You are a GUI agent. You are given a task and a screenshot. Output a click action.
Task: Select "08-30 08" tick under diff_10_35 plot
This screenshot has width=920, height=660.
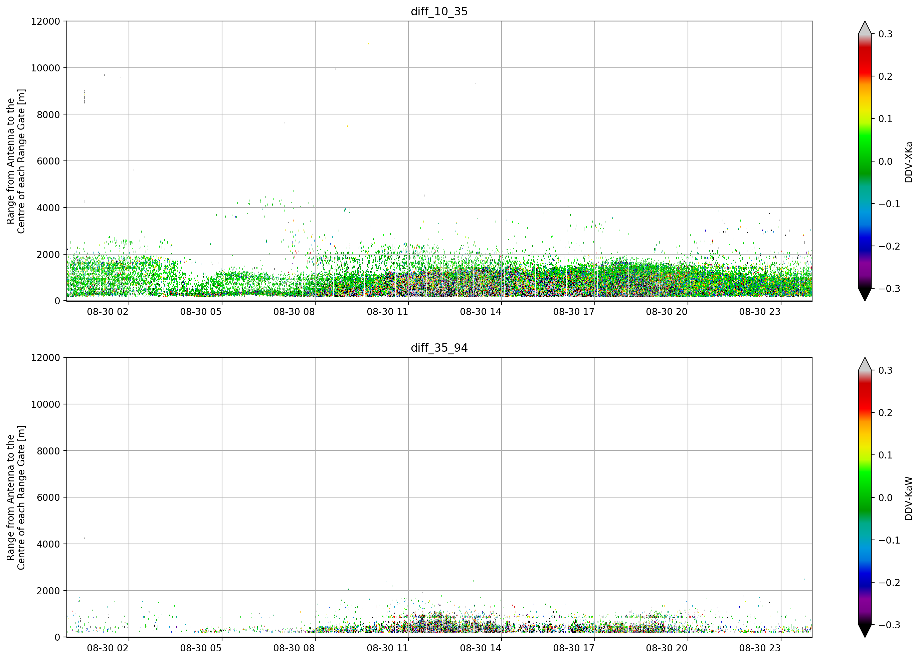(294, 312)
